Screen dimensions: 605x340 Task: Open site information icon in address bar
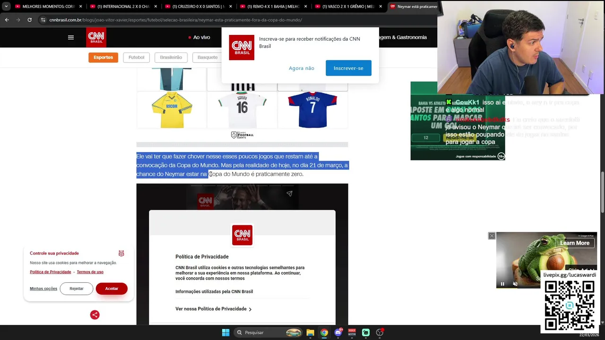click(x=43, y=20)
